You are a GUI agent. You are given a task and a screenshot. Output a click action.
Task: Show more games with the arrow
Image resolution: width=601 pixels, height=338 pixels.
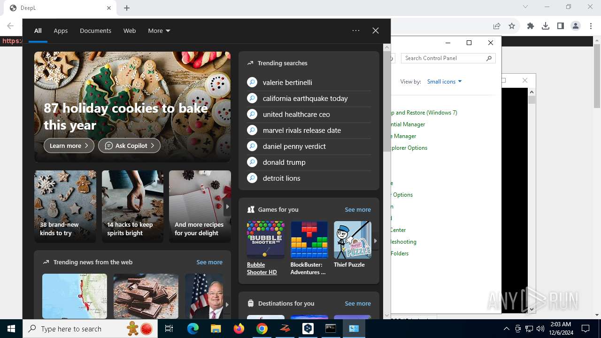coord(375,240)
